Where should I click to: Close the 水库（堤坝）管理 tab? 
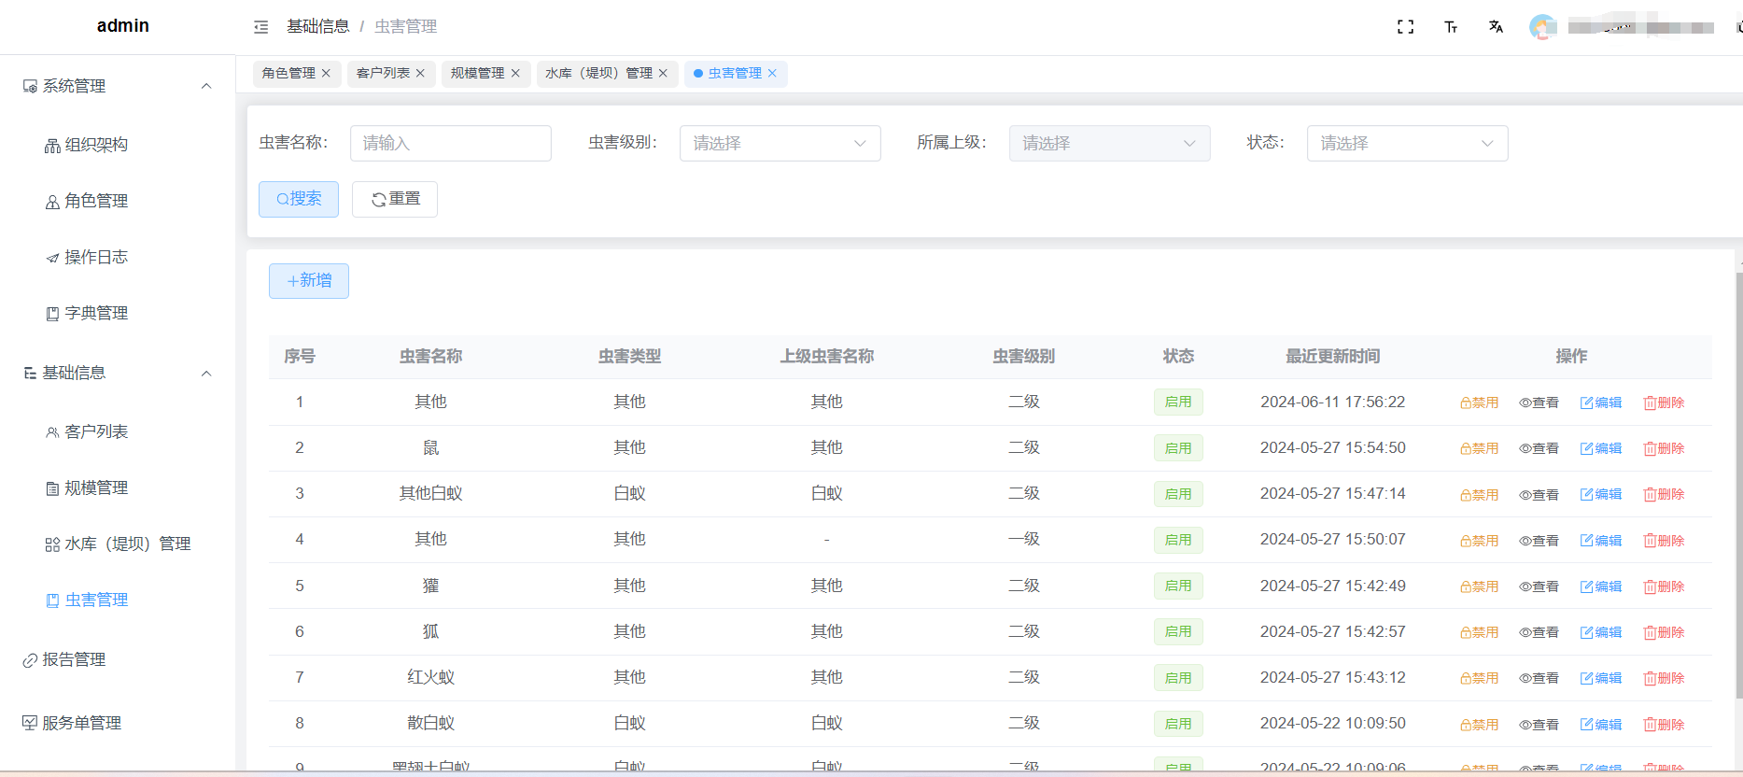(x=663, y=73)
